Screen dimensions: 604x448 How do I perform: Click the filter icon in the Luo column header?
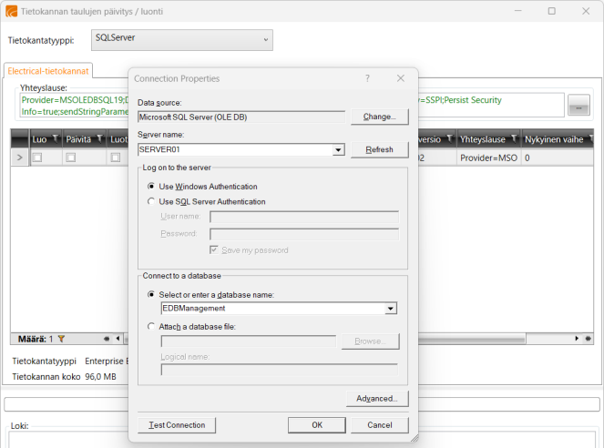click(x=55, y=138)
